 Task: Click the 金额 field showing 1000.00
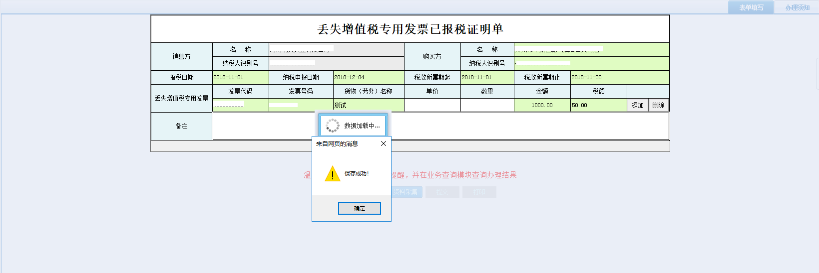coord(542,105)
